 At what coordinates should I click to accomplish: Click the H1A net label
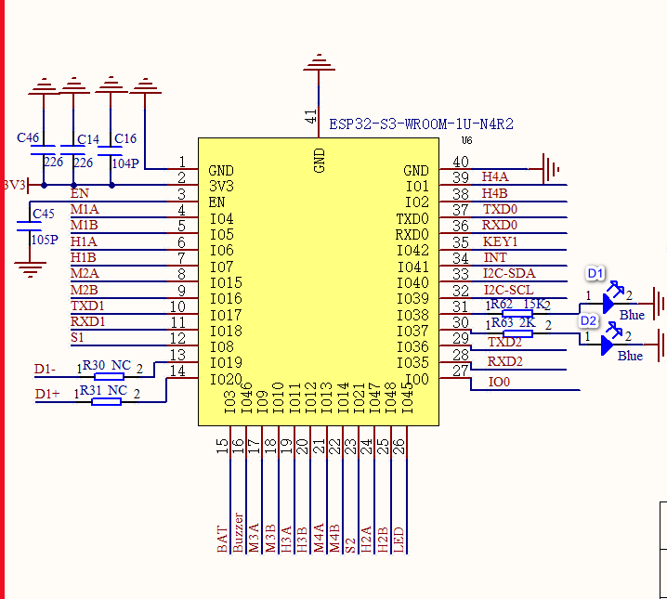click(x=84, y=241)
